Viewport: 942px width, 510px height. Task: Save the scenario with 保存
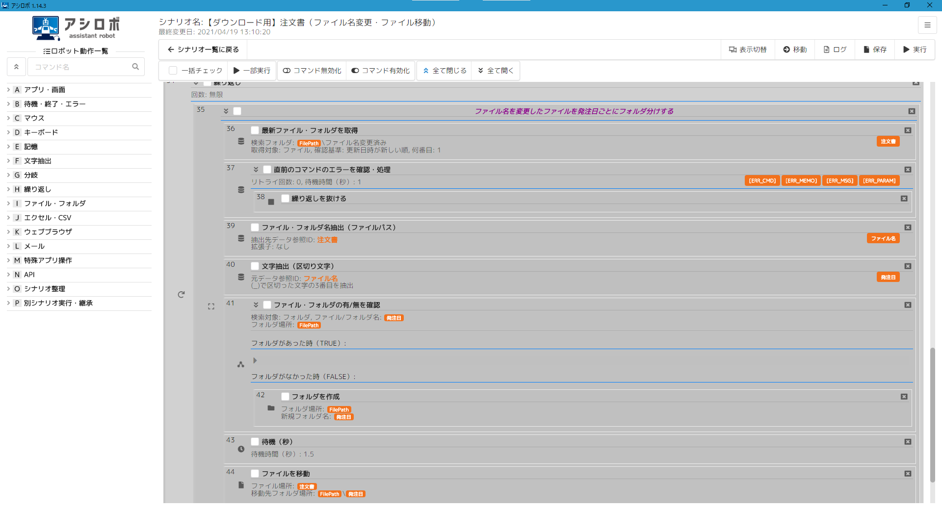click(x=875, y=50)
